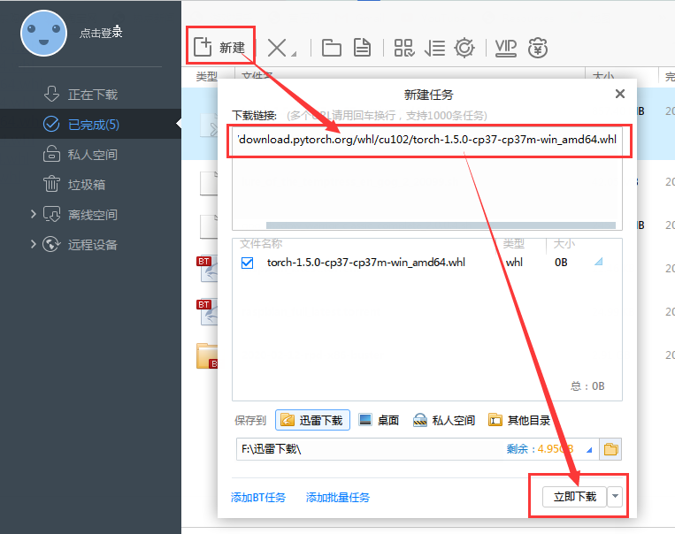Open the 私人空间 sidebar item

93,155
